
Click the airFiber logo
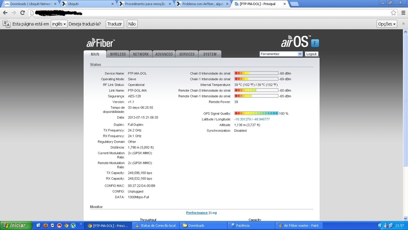(100, 42)
